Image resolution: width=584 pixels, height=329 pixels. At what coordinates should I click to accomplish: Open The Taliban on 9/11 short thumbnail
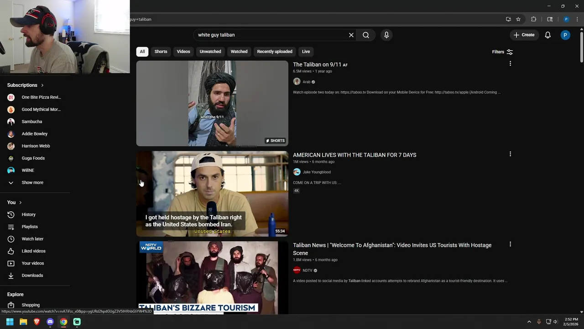click(212, 103)
